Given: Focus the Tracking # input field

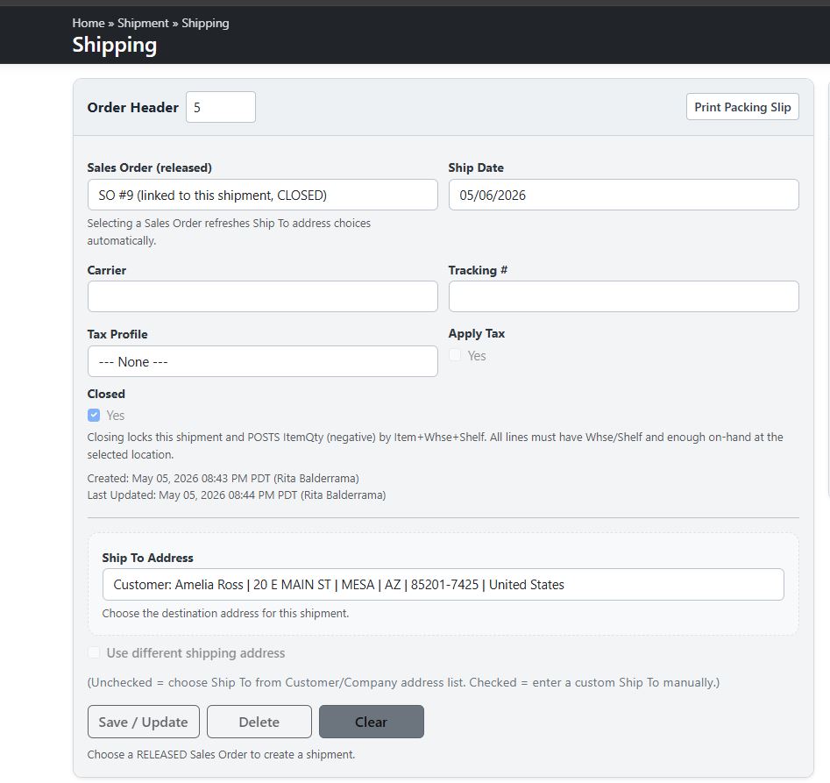Looking at the screenshot, I should (x=623, y=296).
